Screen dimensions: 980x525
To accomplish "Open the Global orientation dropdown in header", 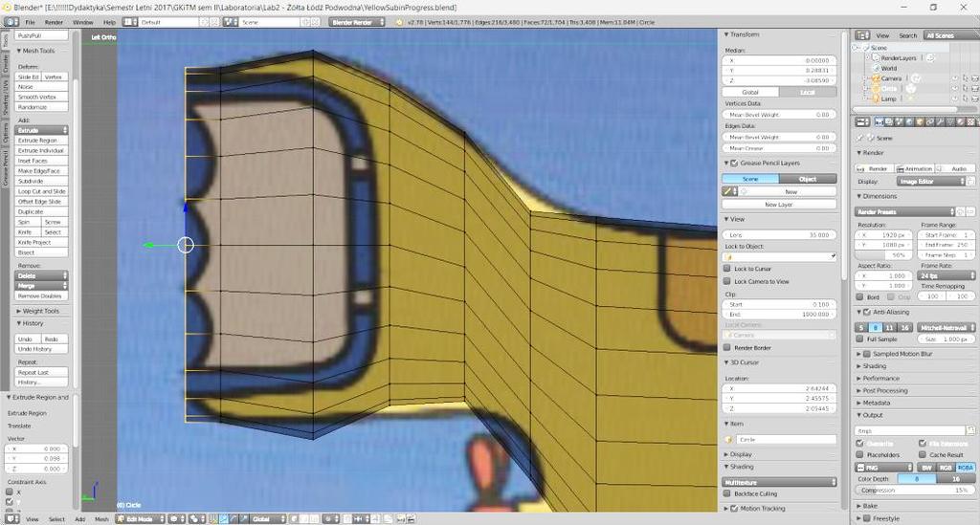I will [268, 518].
